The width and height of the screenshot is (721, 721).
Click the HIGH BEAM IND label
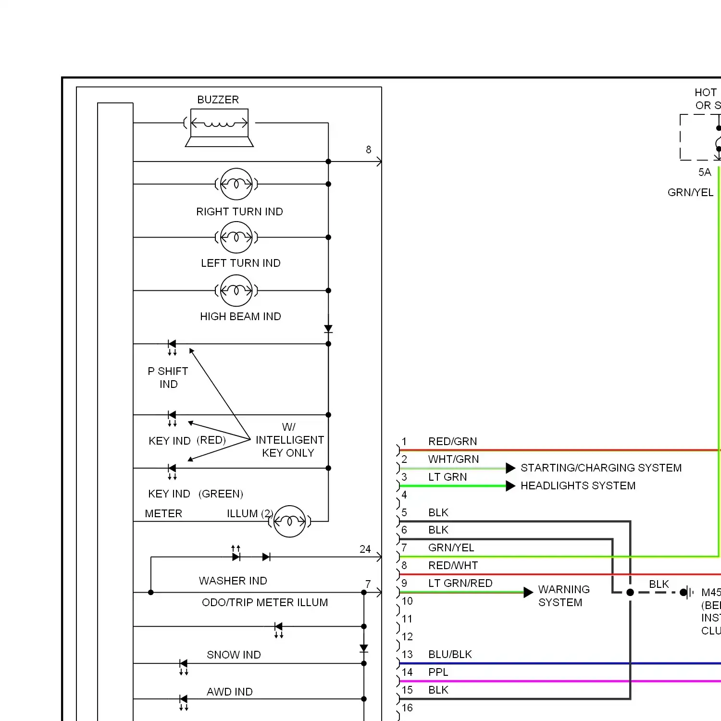240,316
